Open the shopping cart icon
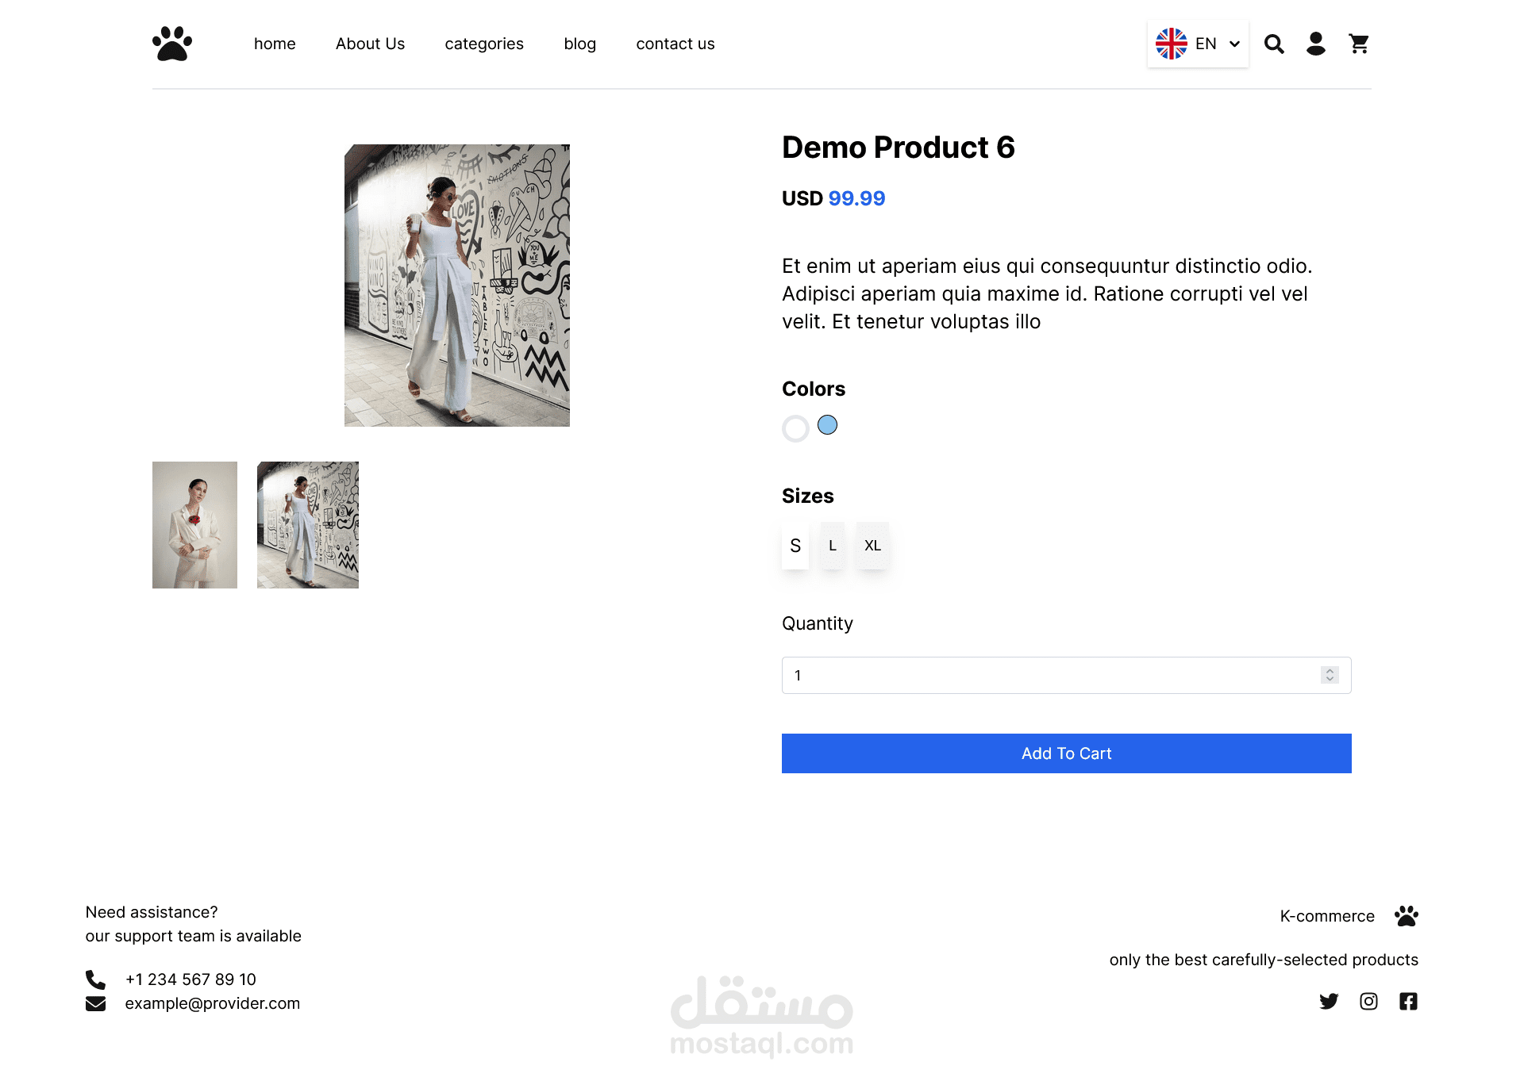The height and width of the screenshot is (1081, 1524). coord(1359,44)
